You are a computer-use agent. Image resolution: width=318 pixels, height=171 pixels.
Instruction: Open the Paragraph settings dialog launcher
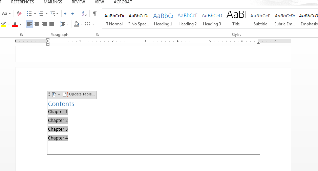coord(97,35)
